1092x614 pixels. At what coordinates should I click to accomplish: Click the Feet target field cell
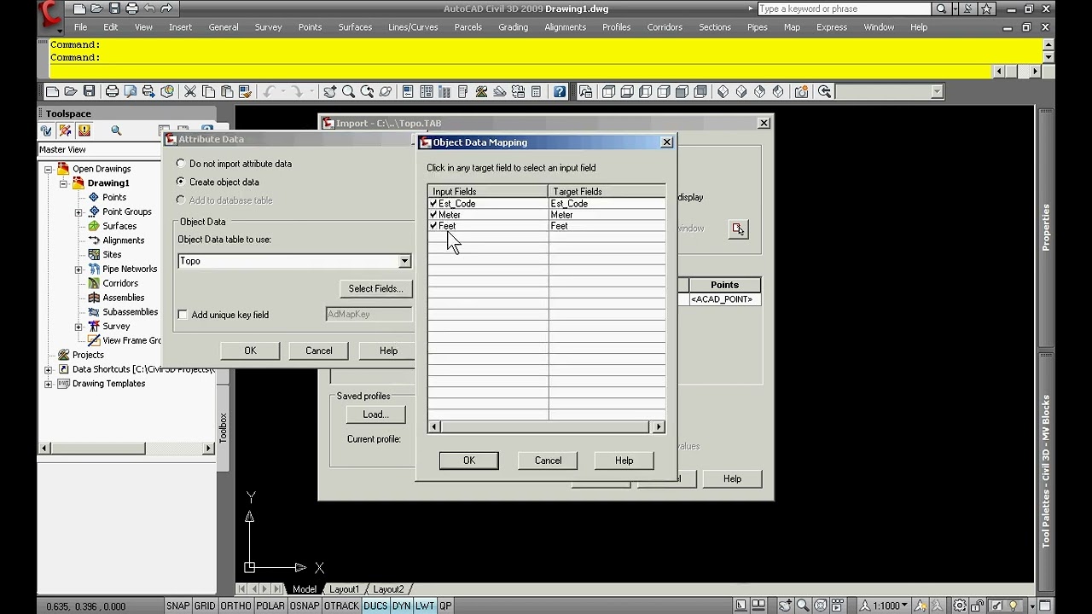pyautogui.click(x=607, y=226)
